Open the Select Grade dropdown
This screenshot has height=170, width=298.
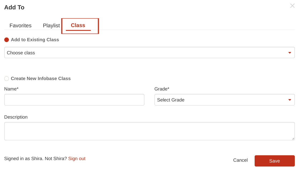coord(224,100)
